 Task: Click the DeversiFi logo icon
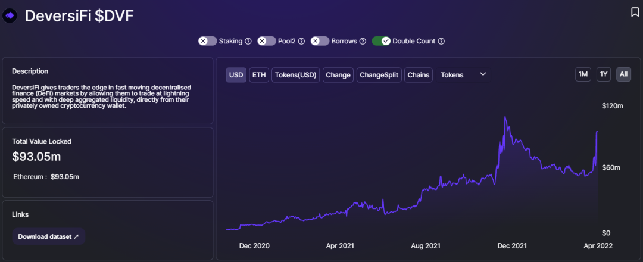coord(10,16)
